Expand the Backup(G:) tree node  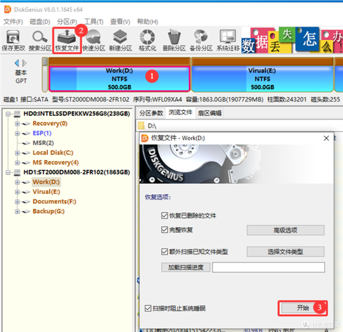point(17,211)
